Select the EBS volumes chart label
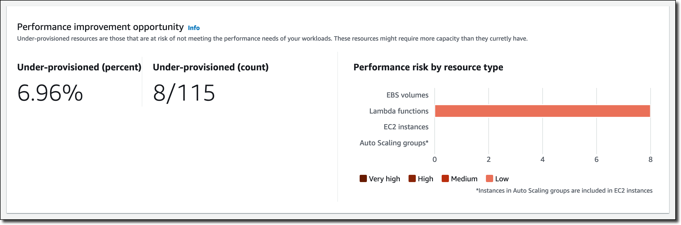This screenshot has height=225, width=681. (407, 95)
